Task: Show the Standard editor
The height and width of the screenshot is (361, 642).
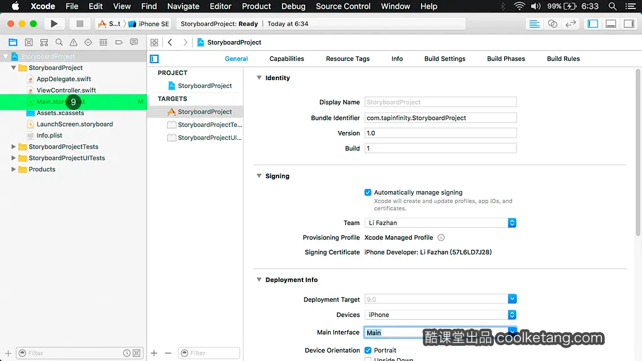Action: [x=534, y=24]
